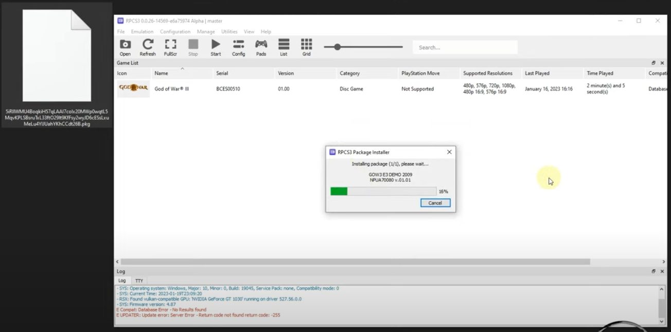671x332 pixels.
Task: Close the Game List panel
Action: (x=662, y=63)
